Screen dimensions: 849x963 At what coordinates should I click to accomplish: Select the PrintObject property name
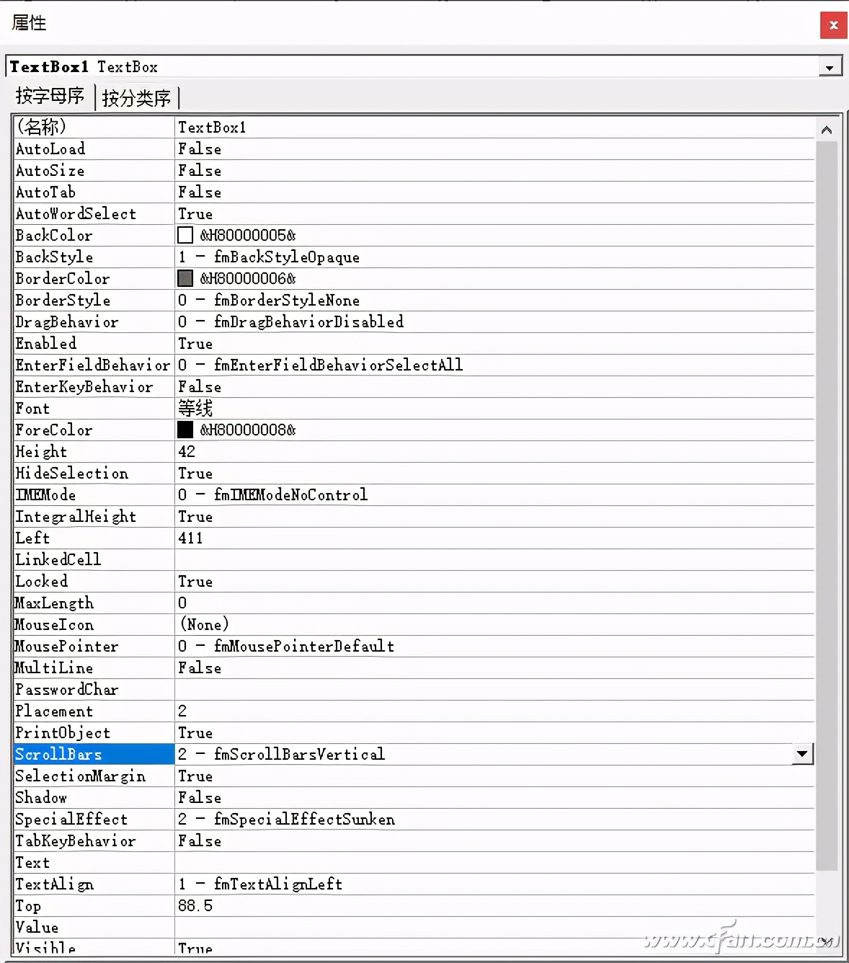(x=63, y=732)
